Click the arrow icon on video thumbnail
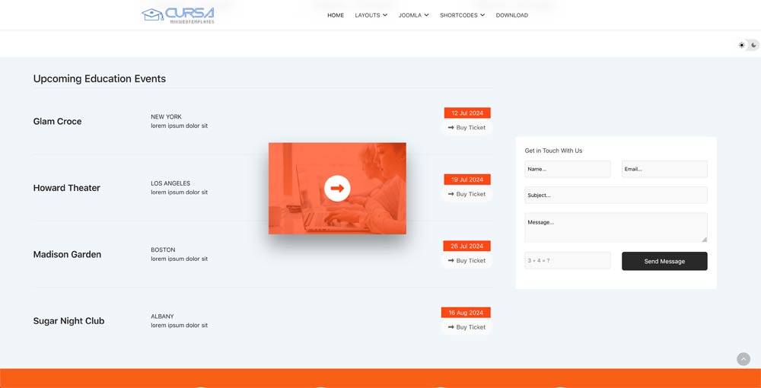 click(337, 188)
